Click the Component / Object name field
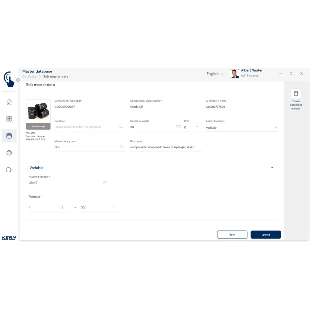 tap(166, 107)
